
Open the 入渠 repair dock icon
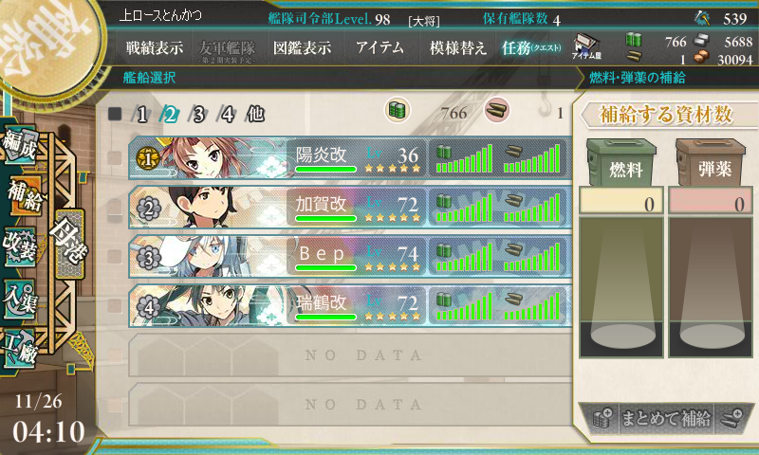point(19,300)
